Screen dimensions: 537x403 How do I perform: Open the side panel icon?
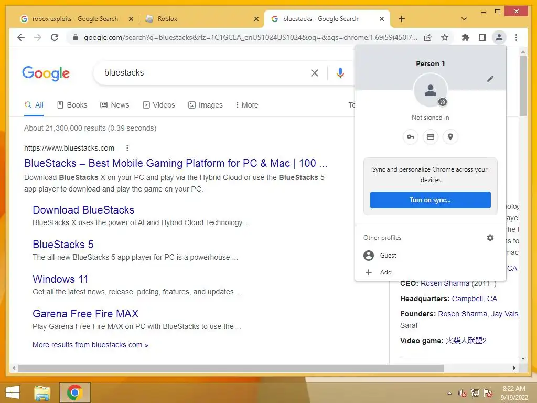[482, 37]
